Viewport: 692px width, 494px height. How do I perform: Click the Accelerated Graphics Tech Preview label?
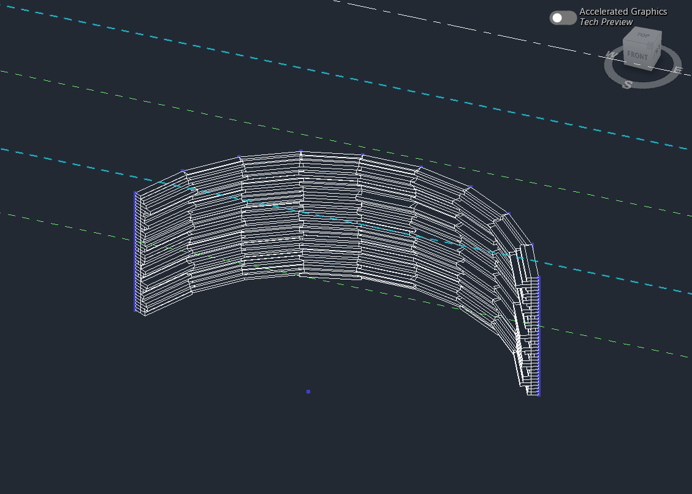[623, 17]
